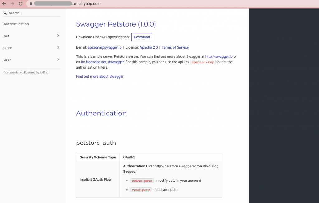Follow the http://swagger.io link

pos(219,56)
